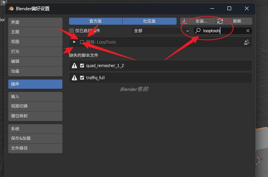Click the quad_remesher_1_2 script name

point(105,66)
